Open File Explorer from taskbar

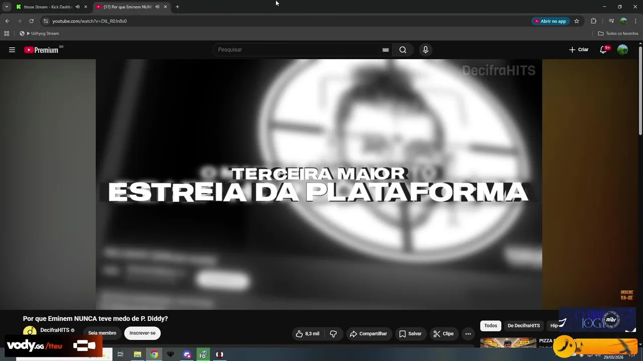point(137,354)
